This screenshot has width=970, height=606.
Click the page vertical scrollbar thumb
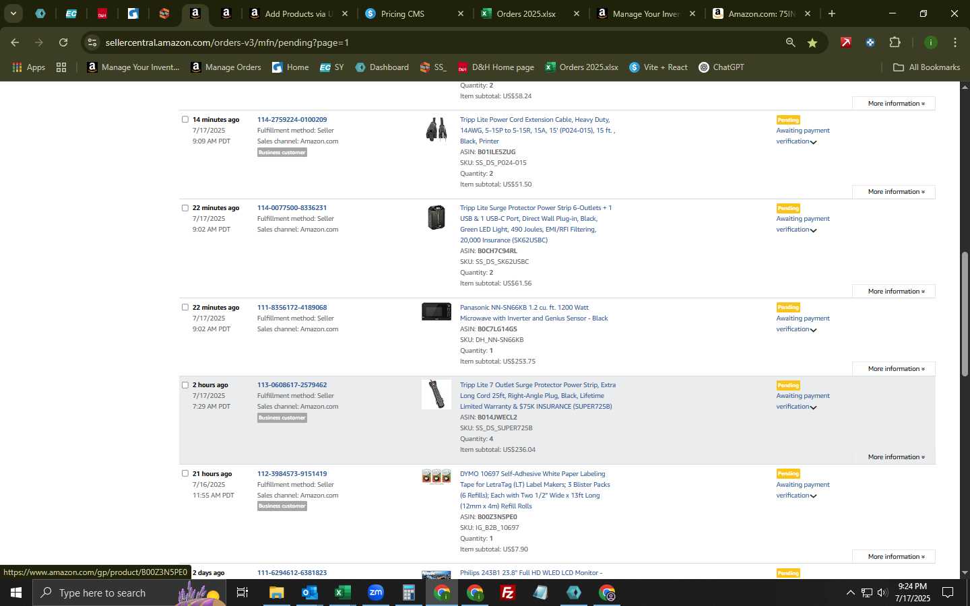965,314
